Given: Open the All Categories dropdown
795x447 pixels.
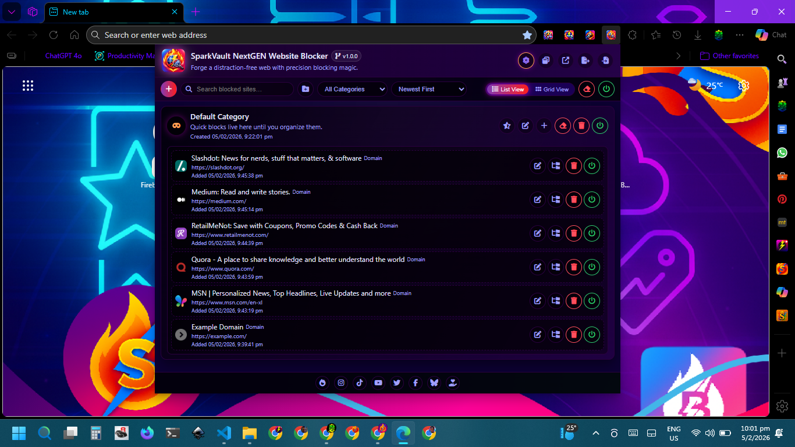Looking at the screenshot, I should click(x=354, y=89).
